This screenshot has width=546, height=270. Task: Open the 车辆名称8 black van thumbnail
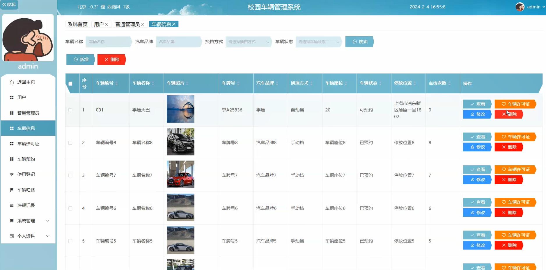[180, 142]
